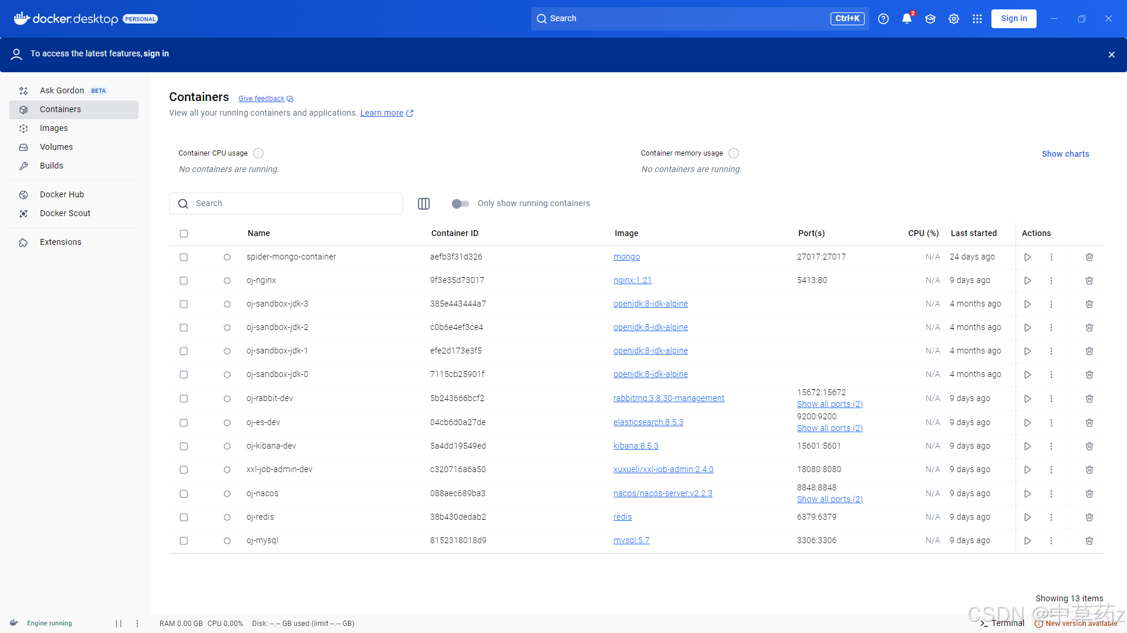
Task: Open the apps grid icon
Action: click(x=977, y=19)
